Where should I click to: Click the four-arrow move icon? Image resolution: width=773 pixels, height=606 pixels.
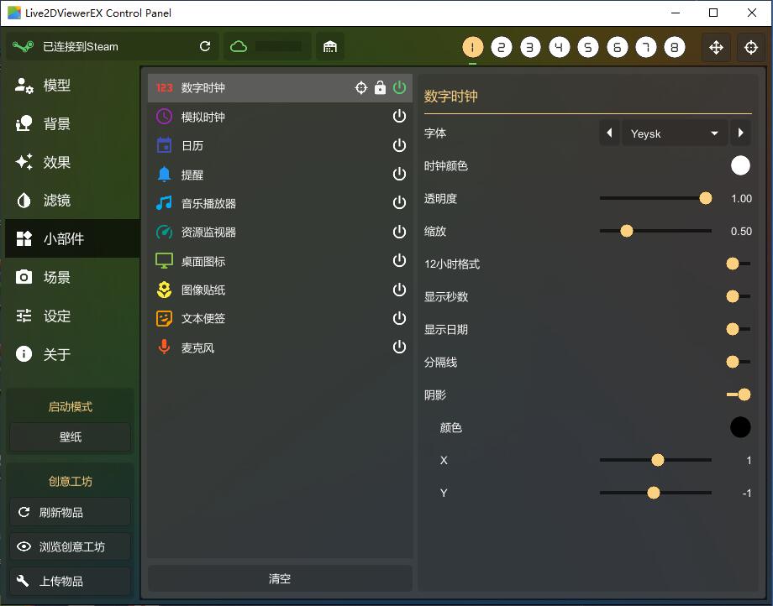point(716,47)
